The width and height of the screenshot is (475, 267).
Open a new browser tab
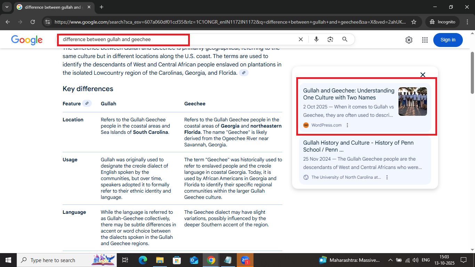coord(101,7)
